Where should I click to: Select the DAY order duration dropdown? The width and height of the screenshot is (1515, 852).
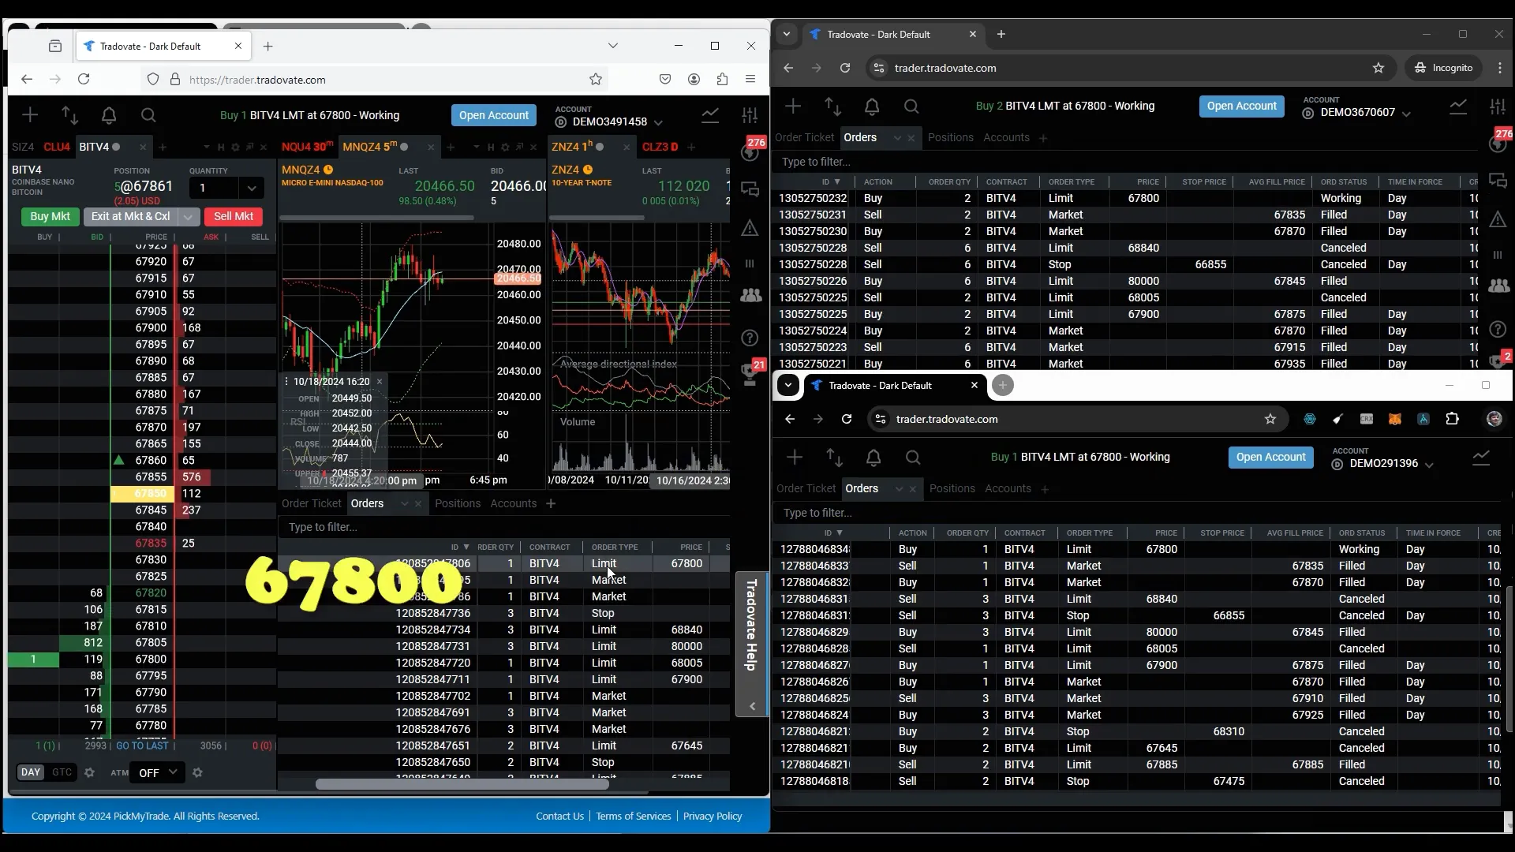point(30,772)
